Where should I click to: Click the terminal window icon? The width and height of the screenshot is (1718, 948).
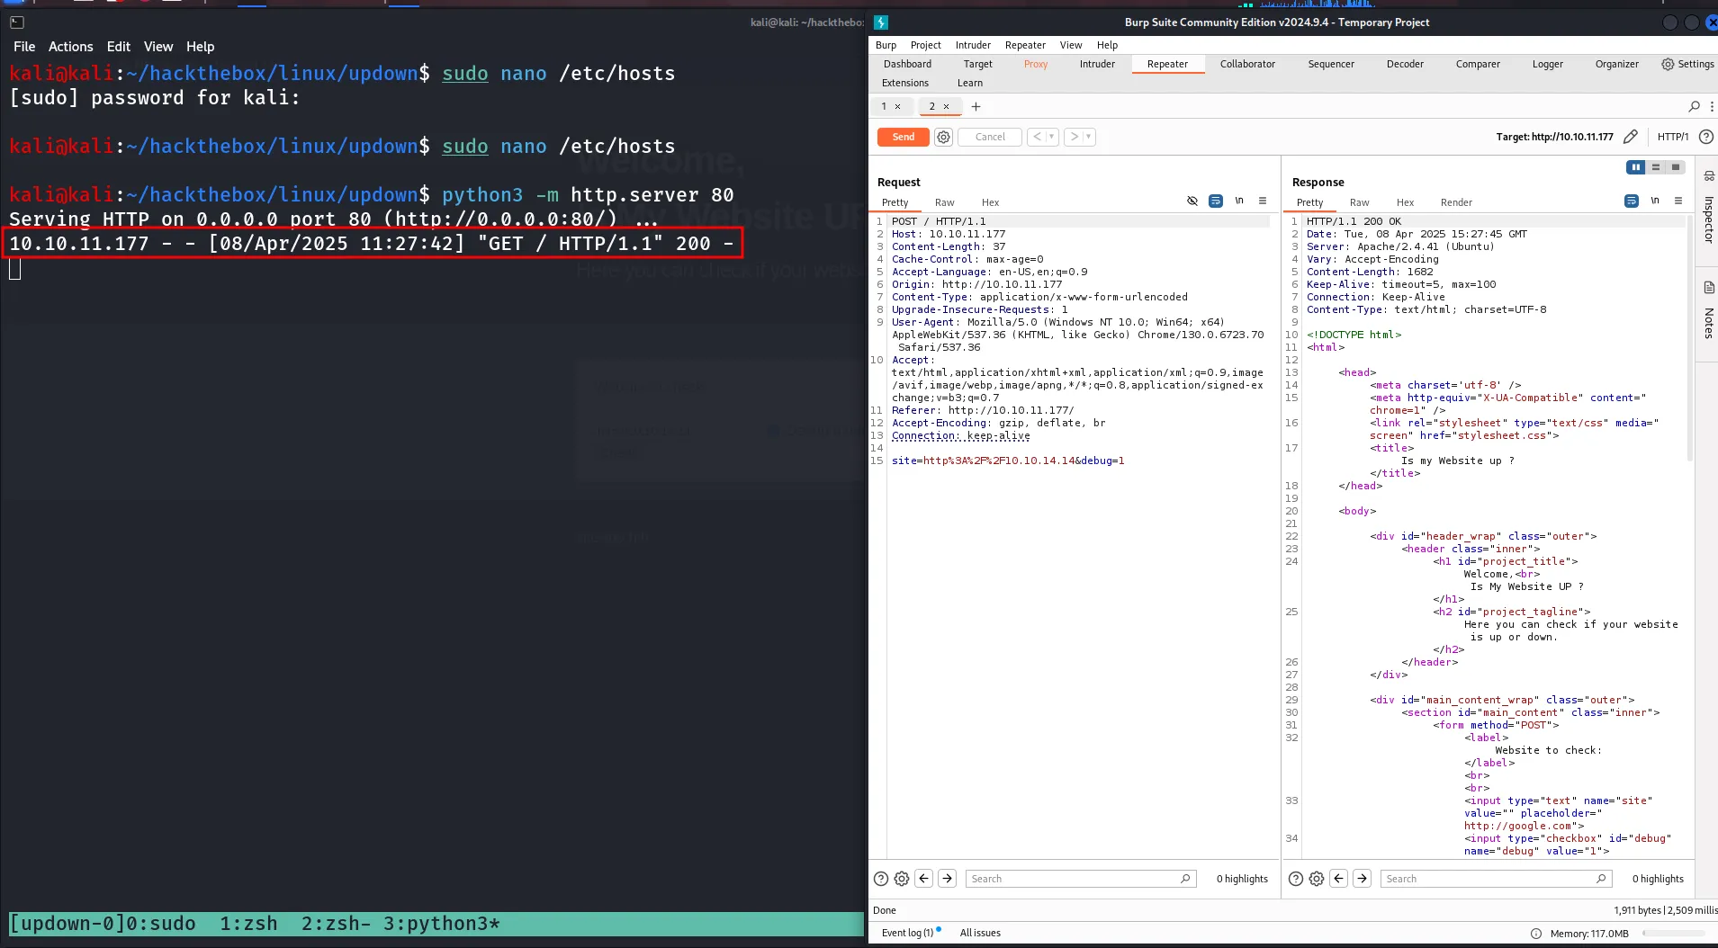[16, 22]
